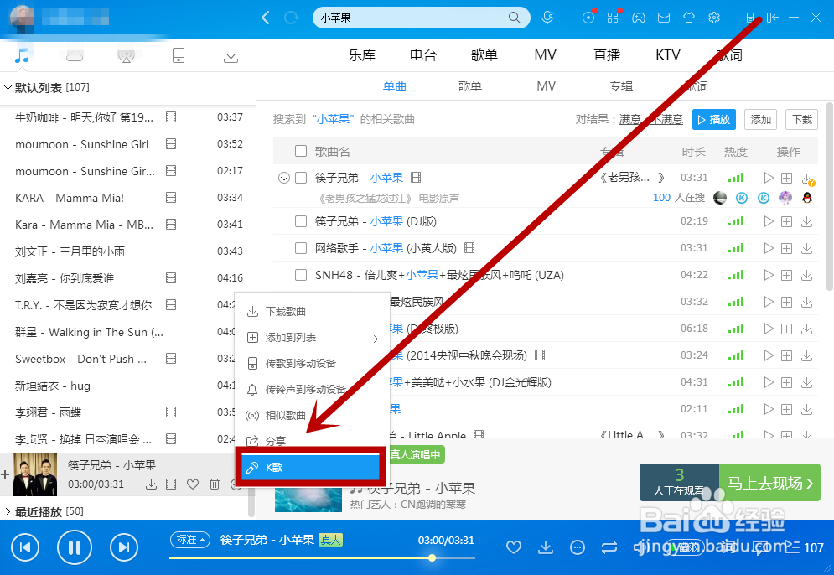Image resolution: width=834 pixels, height=575 pixels.
Task: Download the current song in the sidebar row
Action: point(151,484)
